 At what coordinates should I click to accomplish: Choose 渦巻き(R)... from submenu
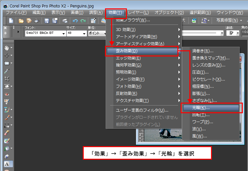point(211,51)
